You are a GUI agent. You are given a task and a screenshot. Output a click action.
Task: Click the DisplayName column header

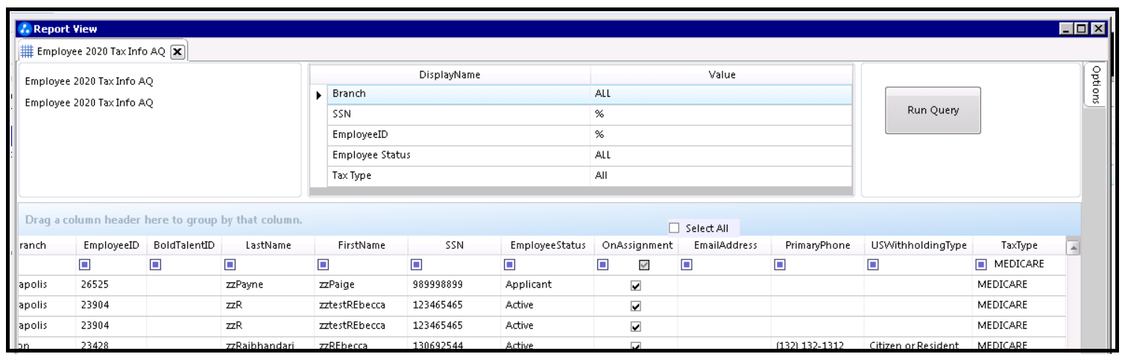pyautogui.click(x=450, y=75)
